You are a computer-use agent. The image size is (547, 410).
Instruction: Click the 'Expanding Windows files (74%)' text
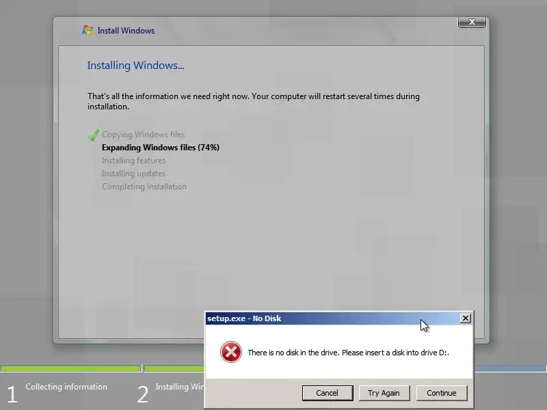pyautogui.click(x=161, y=148)
